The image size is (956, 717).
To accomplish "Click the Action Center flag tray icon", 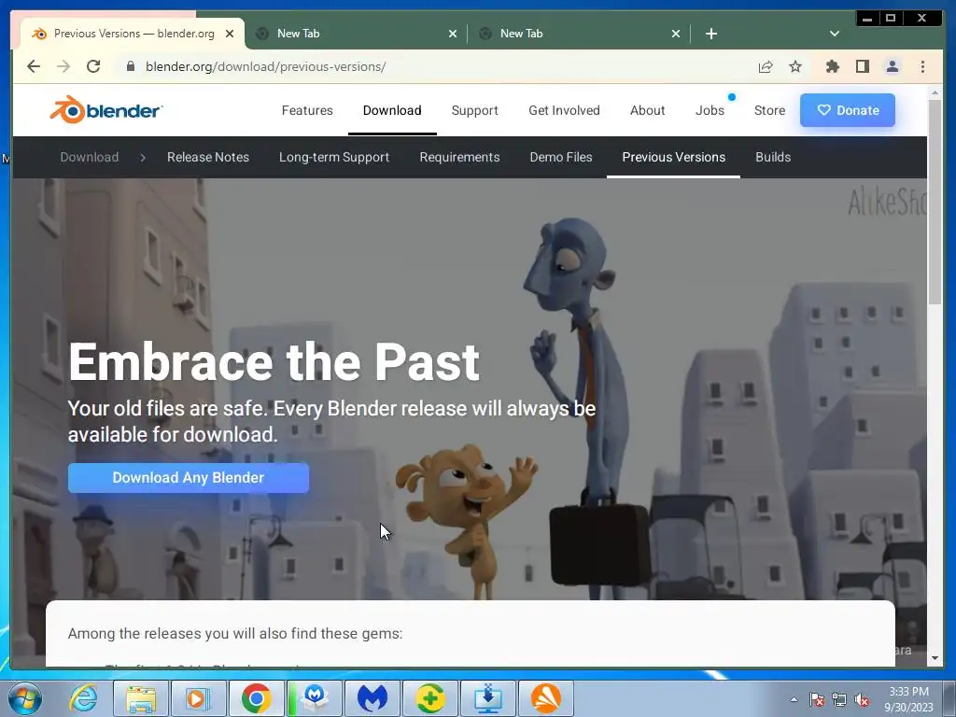I will pos(816,699).
